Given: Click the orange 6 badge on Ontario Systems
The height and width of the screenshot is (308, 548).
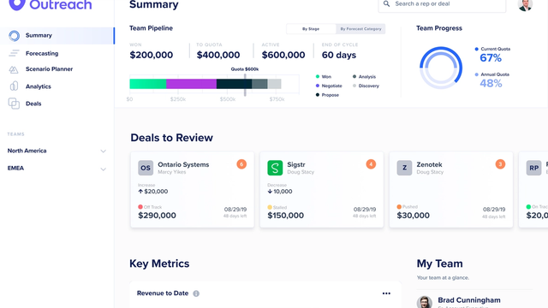Looking at the screenshot, I should click(x=241, y=164).
